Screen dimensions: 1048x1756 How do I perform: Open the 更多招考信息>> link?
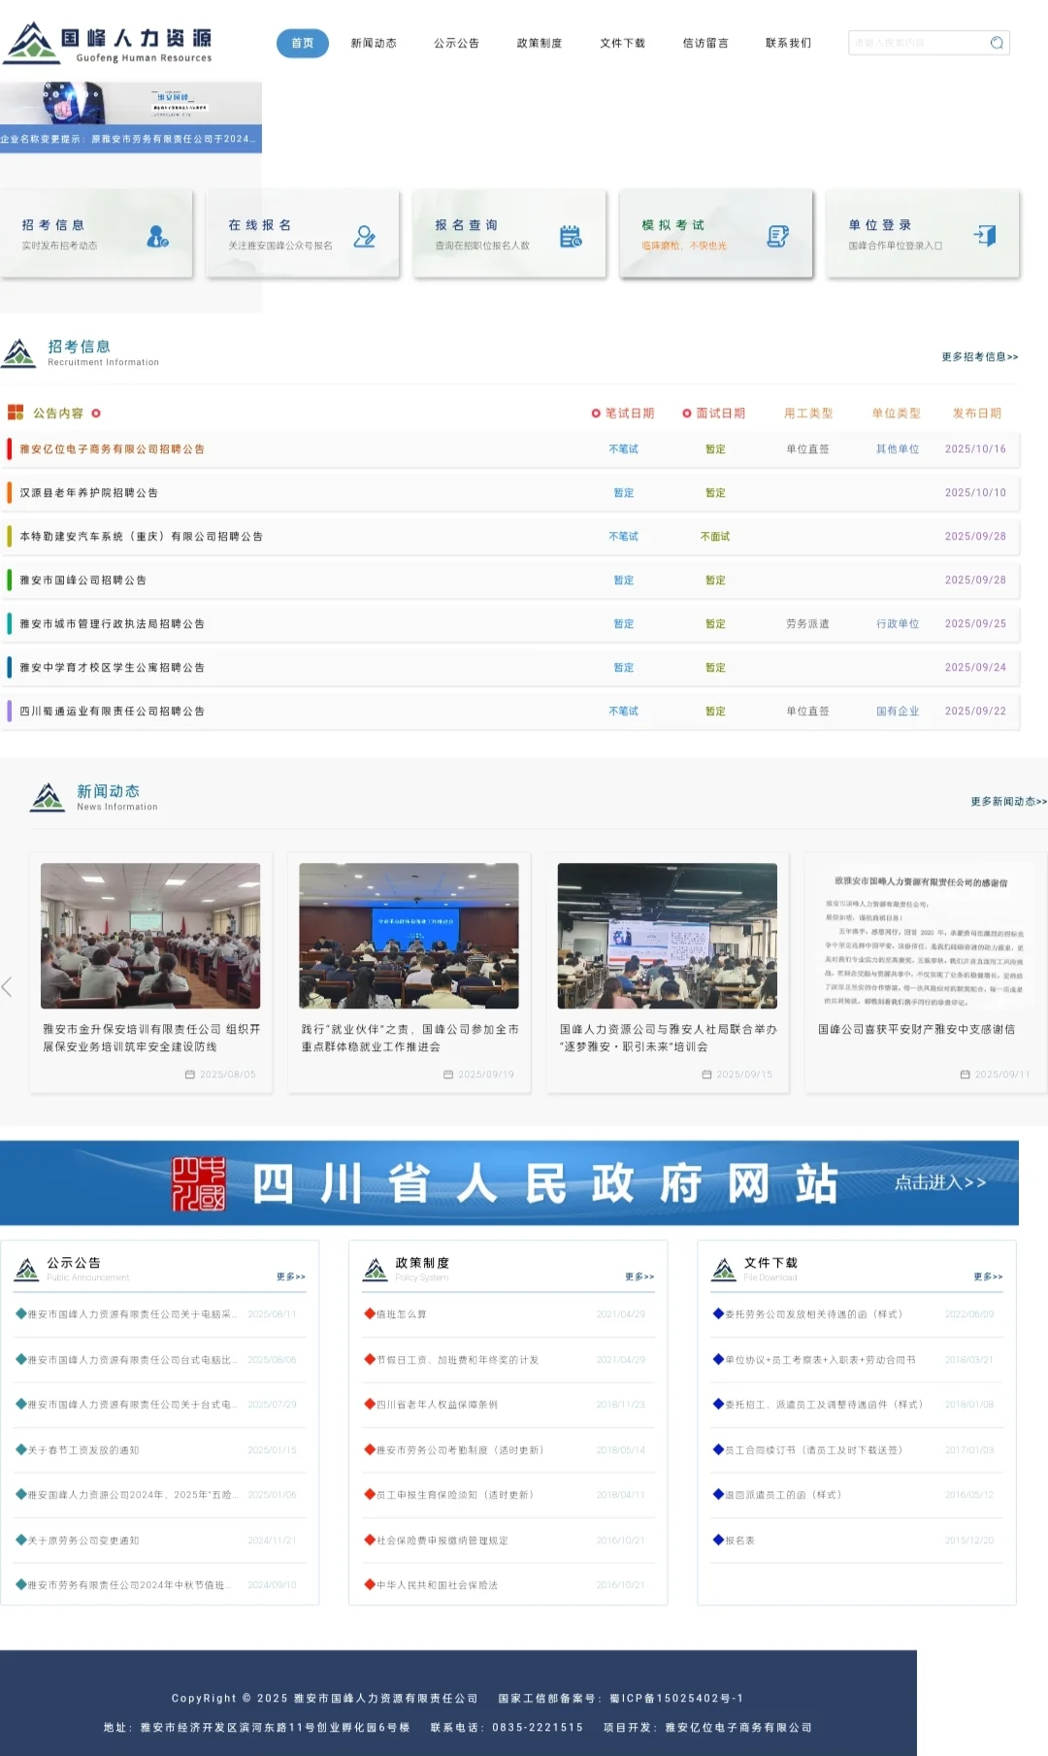pos(980,357)
